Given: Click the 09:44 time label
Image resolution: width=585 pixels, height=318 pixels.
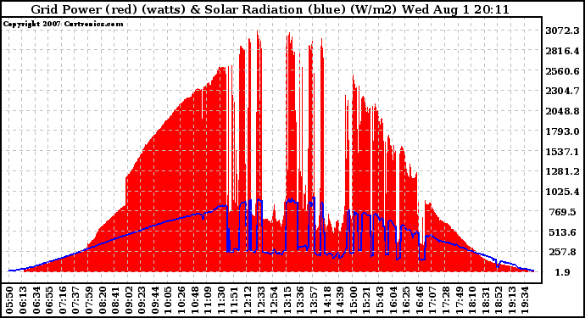Looking at the screenshot, I should point(155,300).
